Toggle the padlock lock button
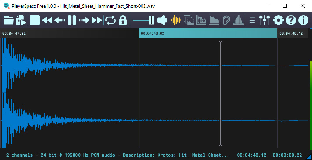312x160 pixels. click(123, 20)
